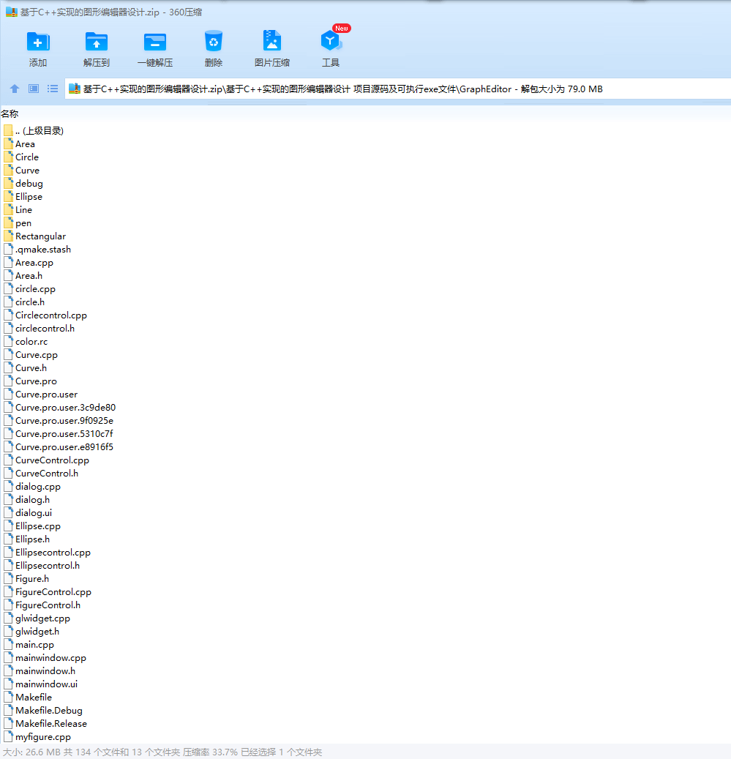Select the FigureControl.h file
The width and height of the screenshot is (731, 759).
[x=42, y=605]
